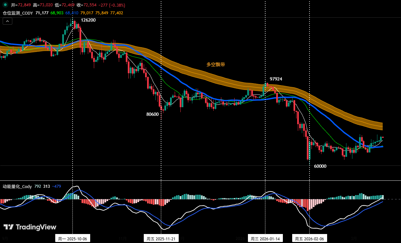The image size is (401, 243).
Task: Click the 周五 2026-02-06 date marker
Action: [x=310, y=238]
